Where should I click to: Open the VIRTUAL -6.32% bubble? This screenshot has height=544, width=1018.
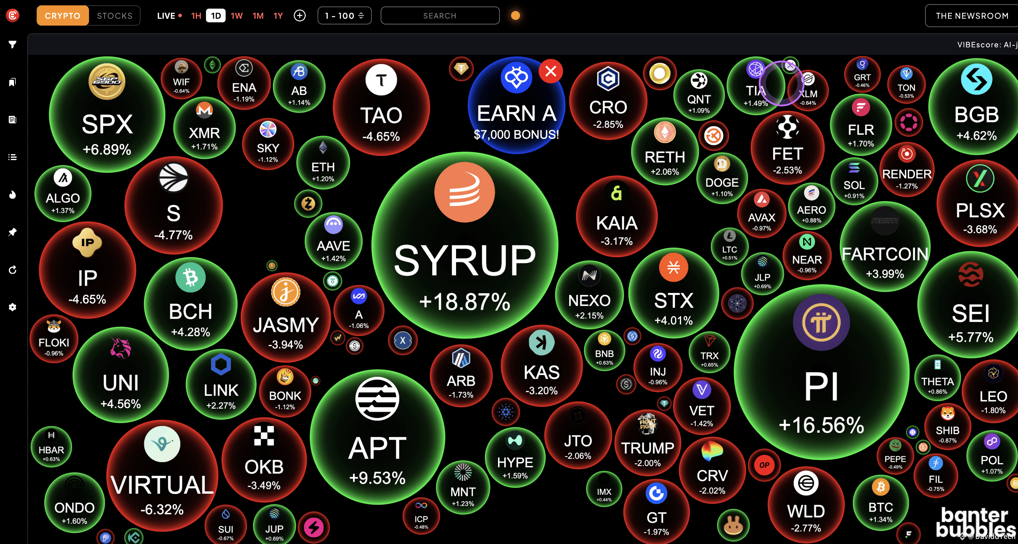tap(162, 476)
